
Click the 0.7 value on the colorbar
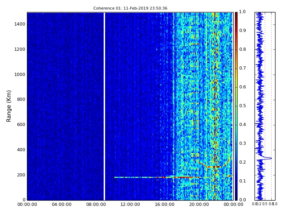click(x=242, y=68)
